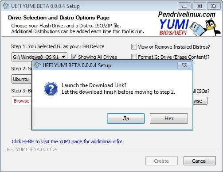Maximize the UEFI YUMI Setup window
Screen dimensions: 223x172
point(199,6)
